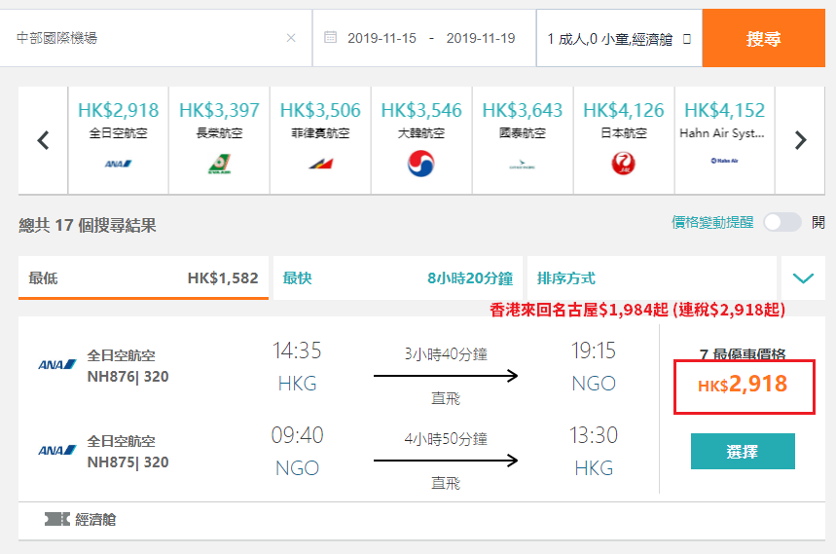Viewport: 836px width, 554px height.
Task: Switch to the 最快 fastest tab
Action: click(x=398, y=277)
